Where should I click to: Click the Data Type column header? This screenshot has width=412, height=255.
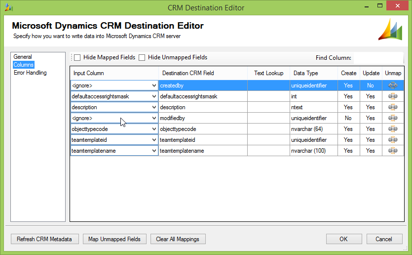(314, 73)
